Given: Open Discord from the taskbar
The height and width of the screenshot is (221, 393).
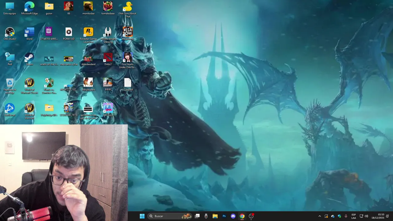Looking at the screenshot, I should pyautogui.click(x=233, y=216).
